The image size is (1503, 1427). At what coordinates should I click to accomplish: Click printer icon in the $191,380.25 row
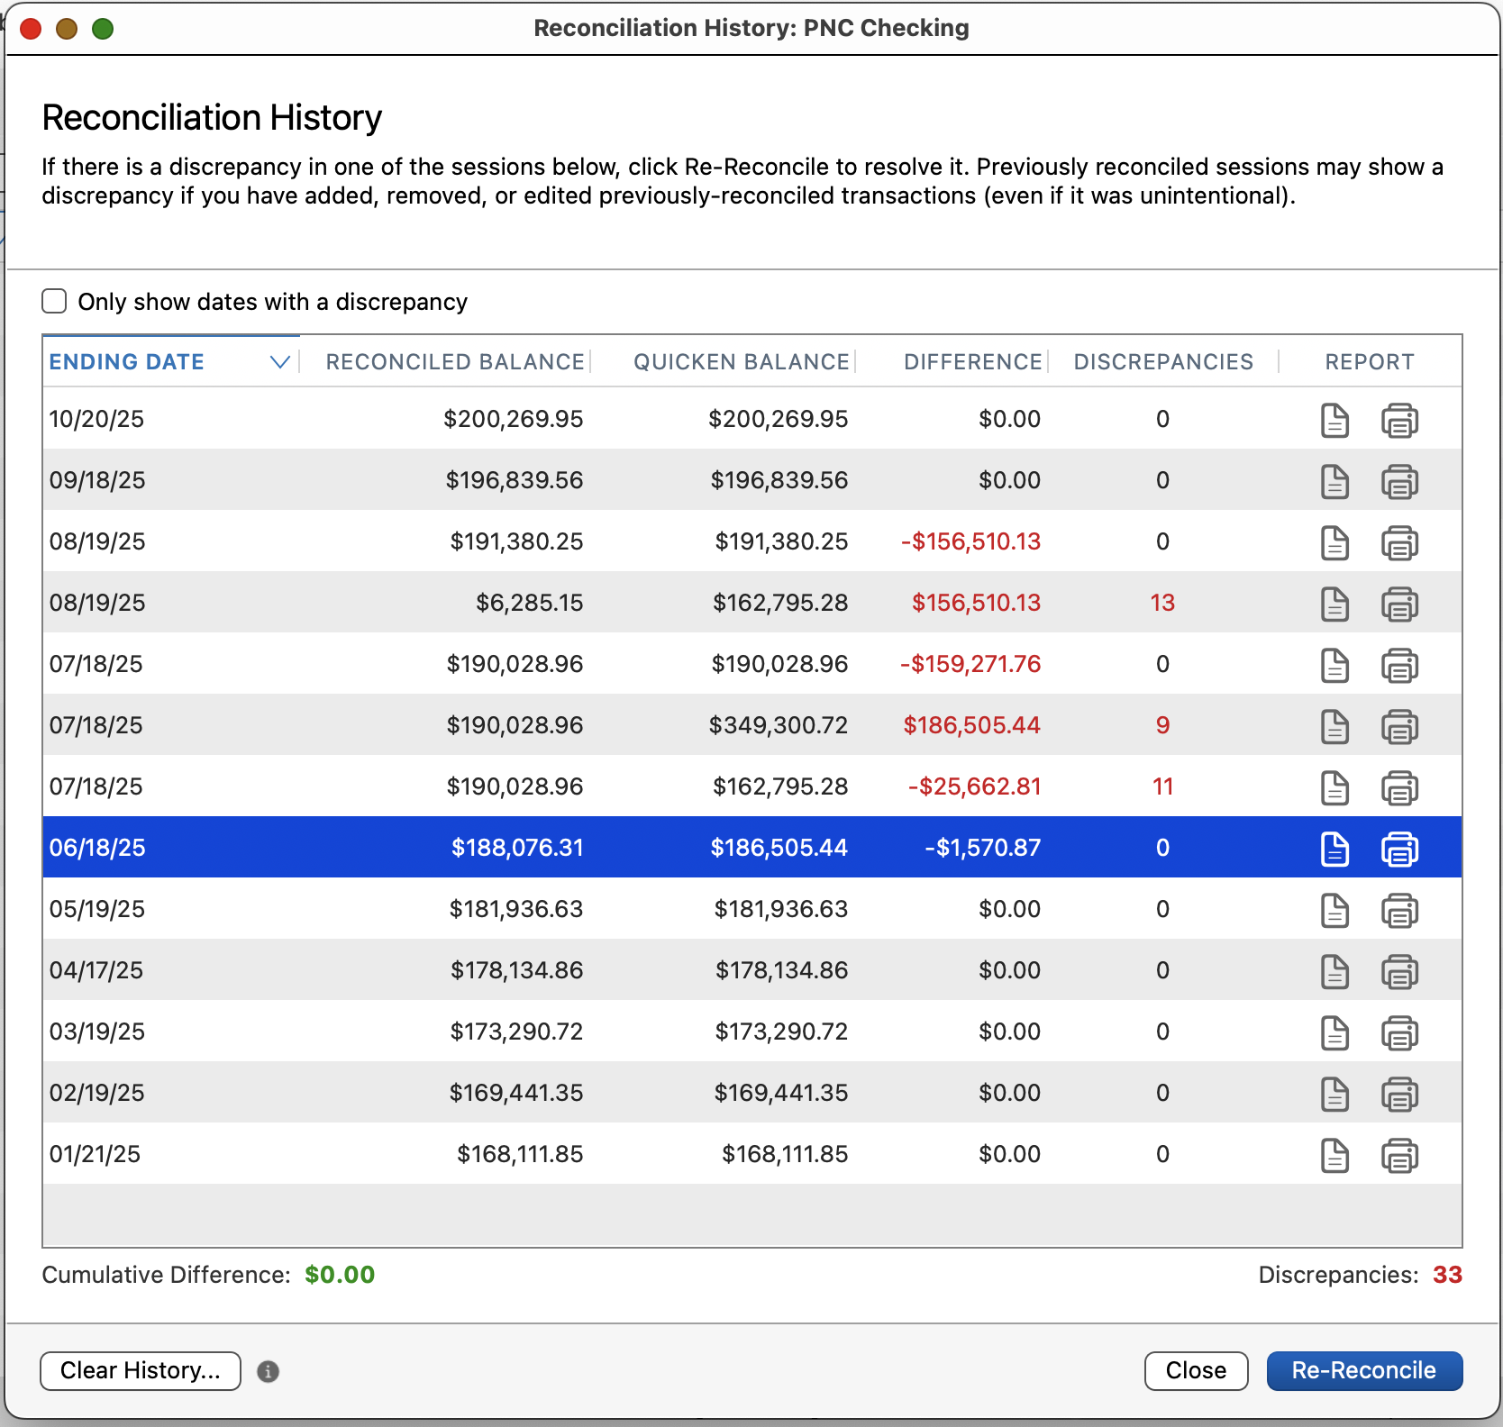[x=1399, y=542]
